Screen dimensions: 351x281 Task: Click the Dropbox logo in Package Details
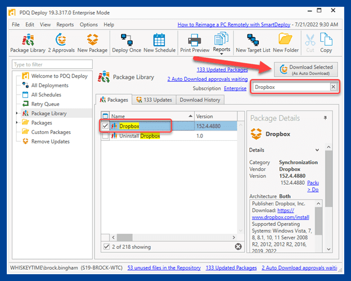click(256, 134)
